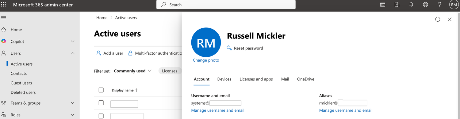460x119 pixels.
Task: Switch to the Devices tab
Action: click(x=224, y=79)
